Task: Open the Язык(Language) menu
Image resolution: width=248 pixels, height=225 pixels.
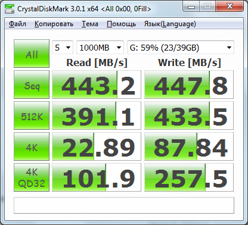Action: (x=170, y=24)
